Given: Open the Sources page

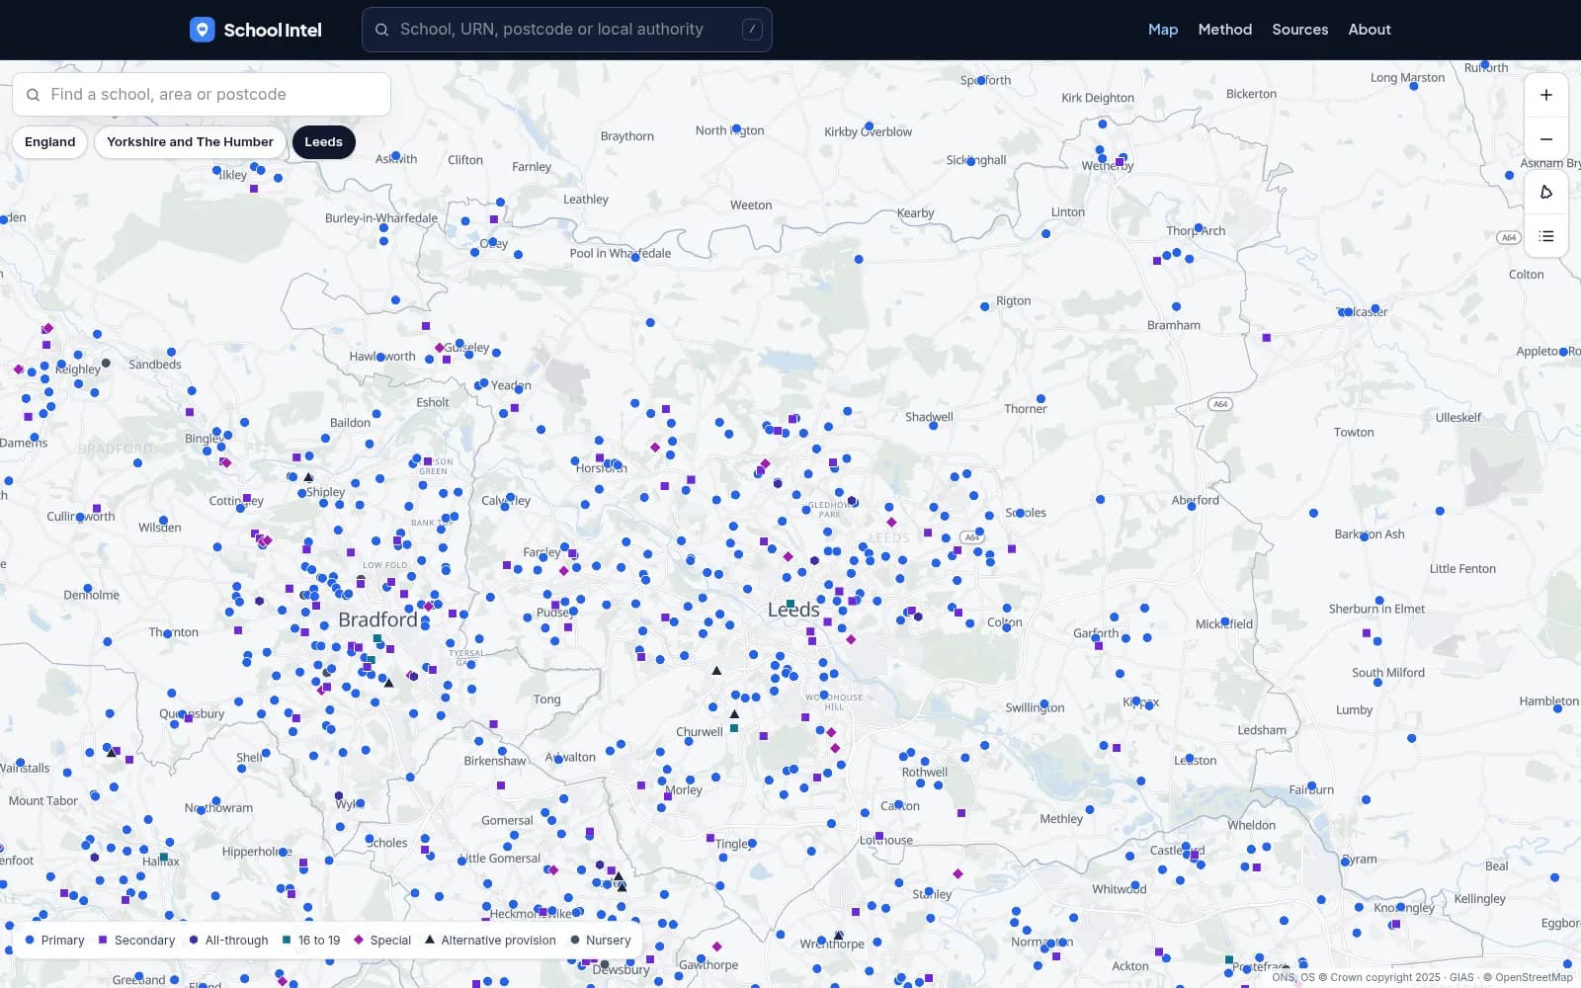Looking at the screenshot, I should (1300, 30).
